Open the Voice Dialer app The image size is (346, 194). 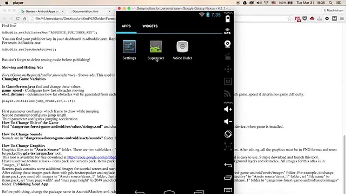pos(182,50)
